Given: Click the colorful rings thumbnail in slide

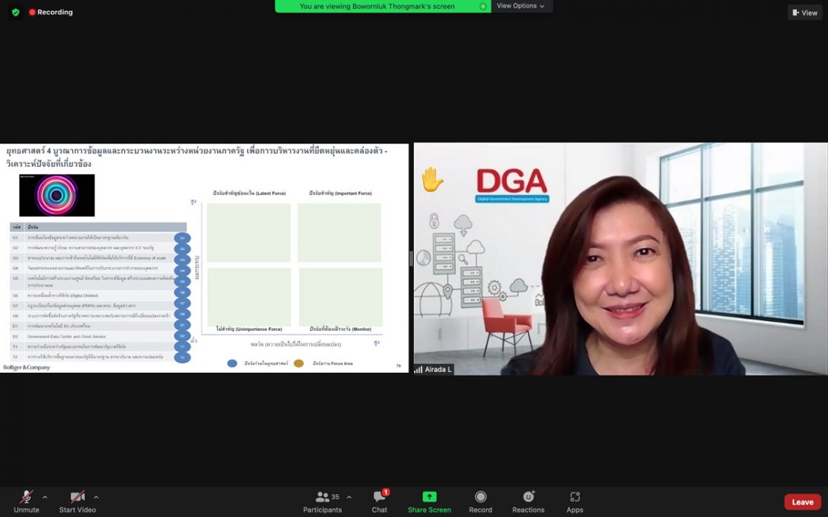Looking at the screenshot, I should (57, 195).
